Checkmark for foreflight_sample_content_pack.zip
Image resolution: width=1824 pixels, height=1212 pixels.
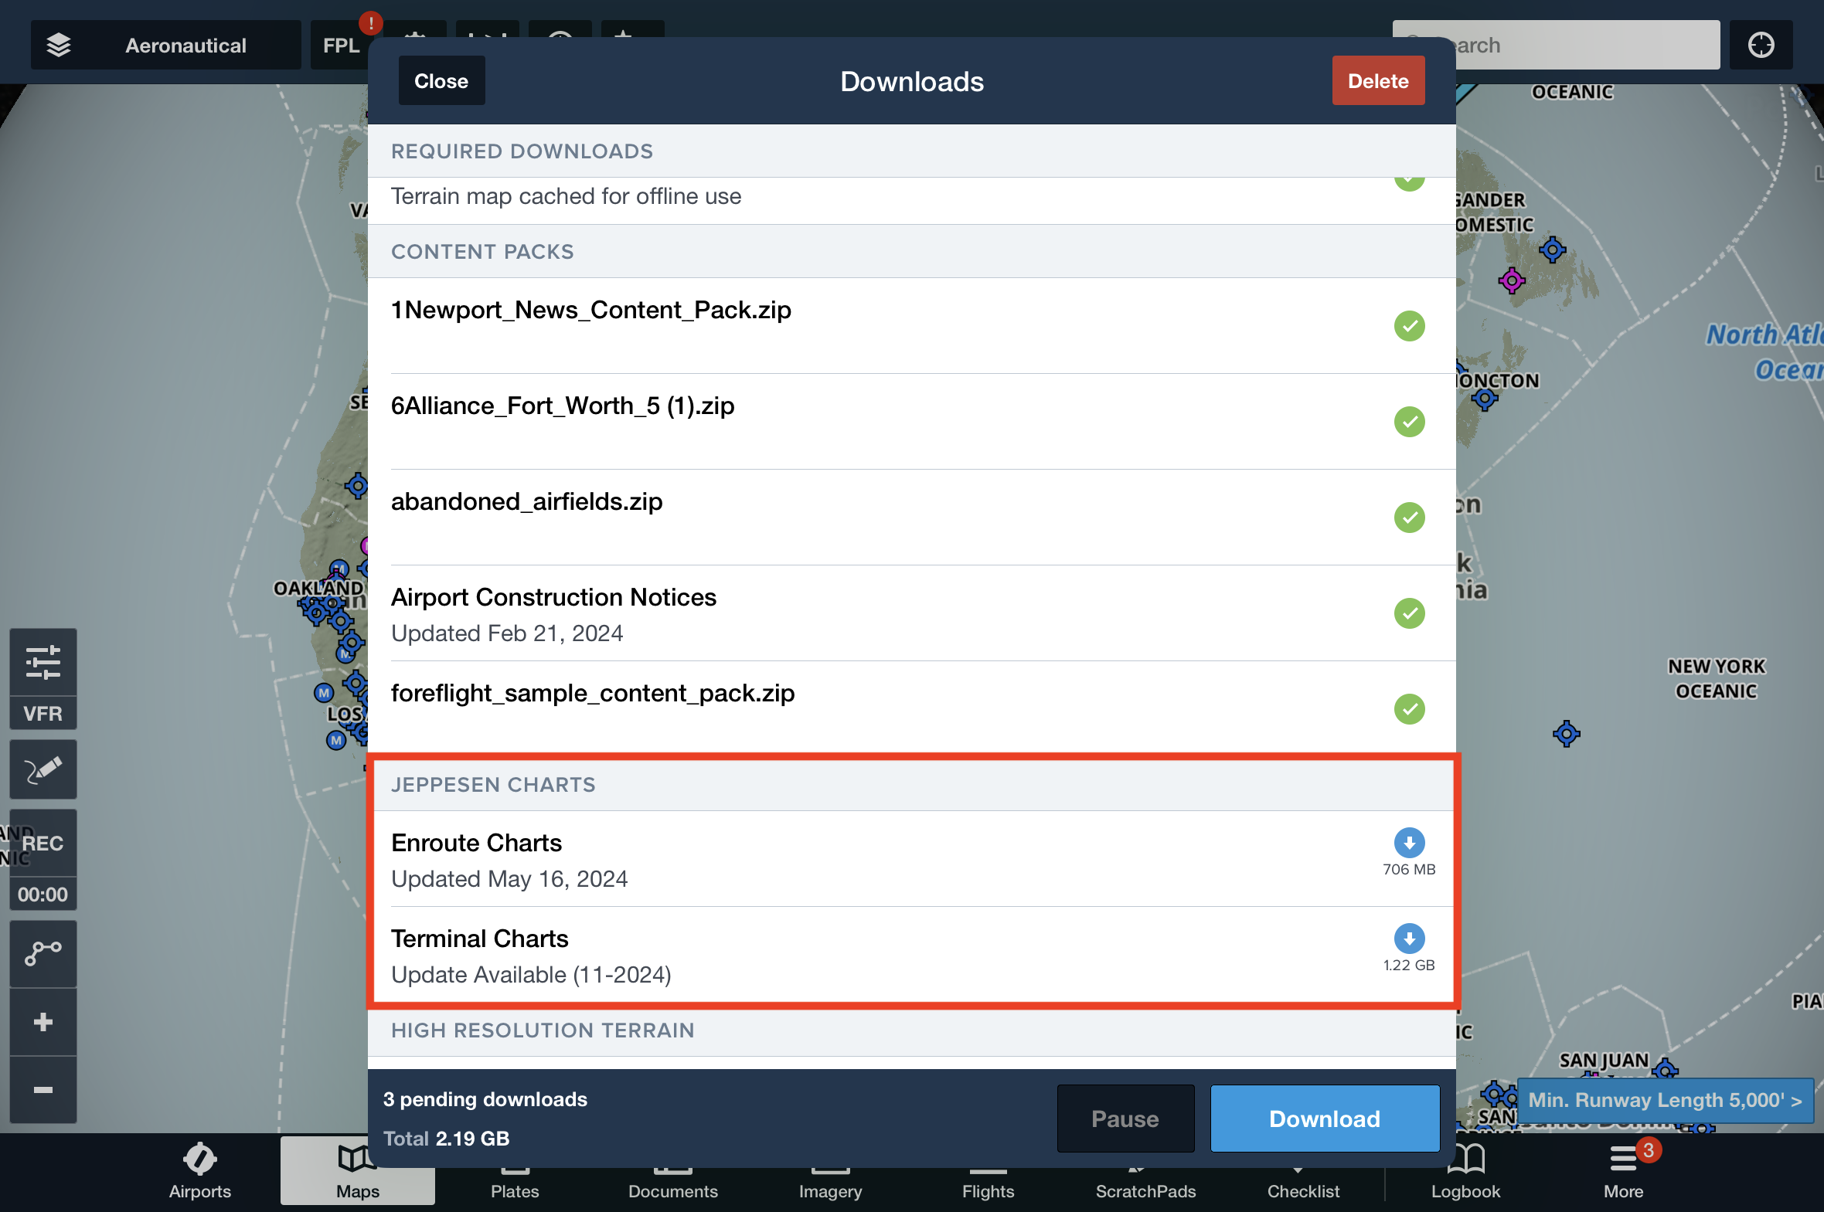(1409, 709)
